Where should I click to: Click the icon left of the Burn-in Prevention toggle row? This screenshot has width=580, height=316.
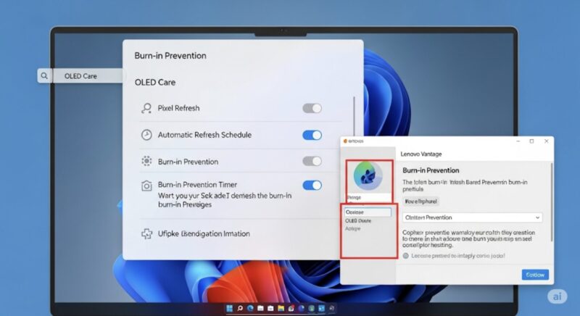[x=146, y=161]
